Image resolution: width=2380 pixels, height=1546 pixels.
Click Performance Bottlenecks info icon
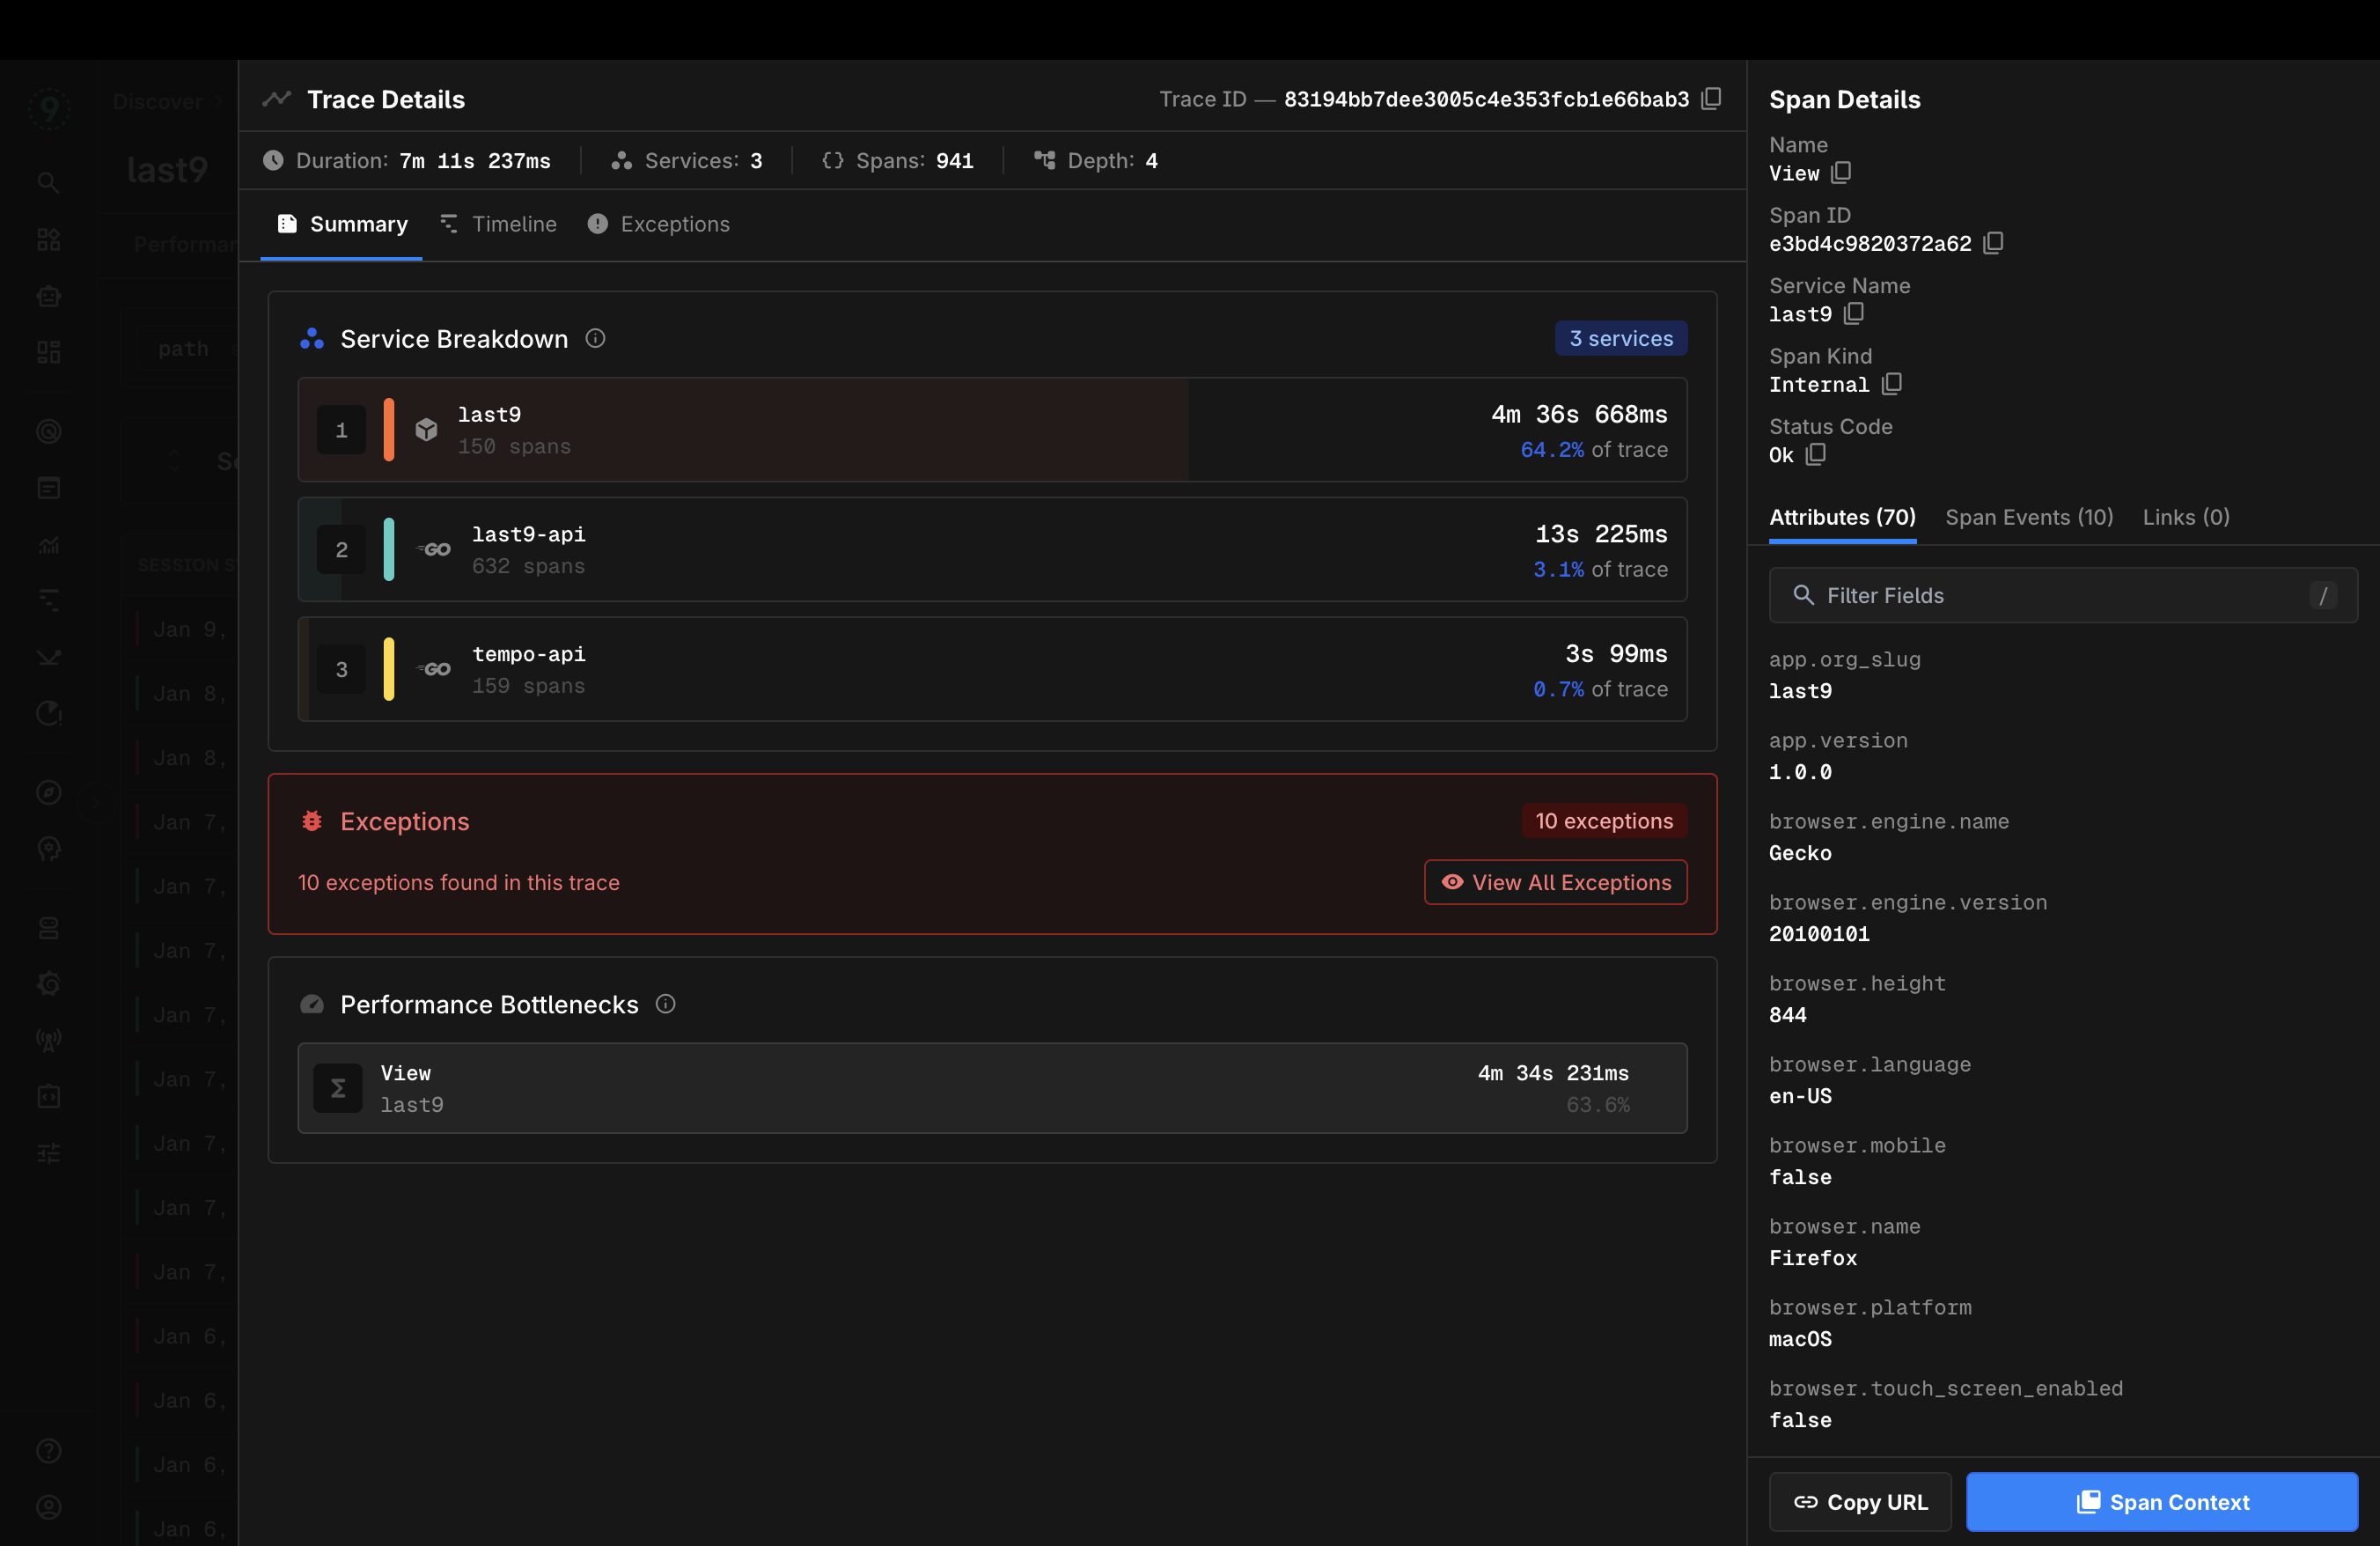(665, 1004)
